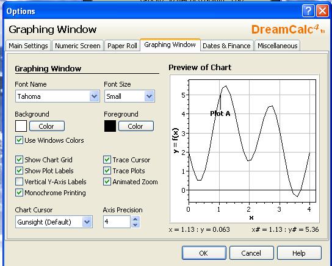This screenshot has height=266, width=332.
Task: Decrease Axis Precision with the down arrow
Action: [x=135, y=225]
